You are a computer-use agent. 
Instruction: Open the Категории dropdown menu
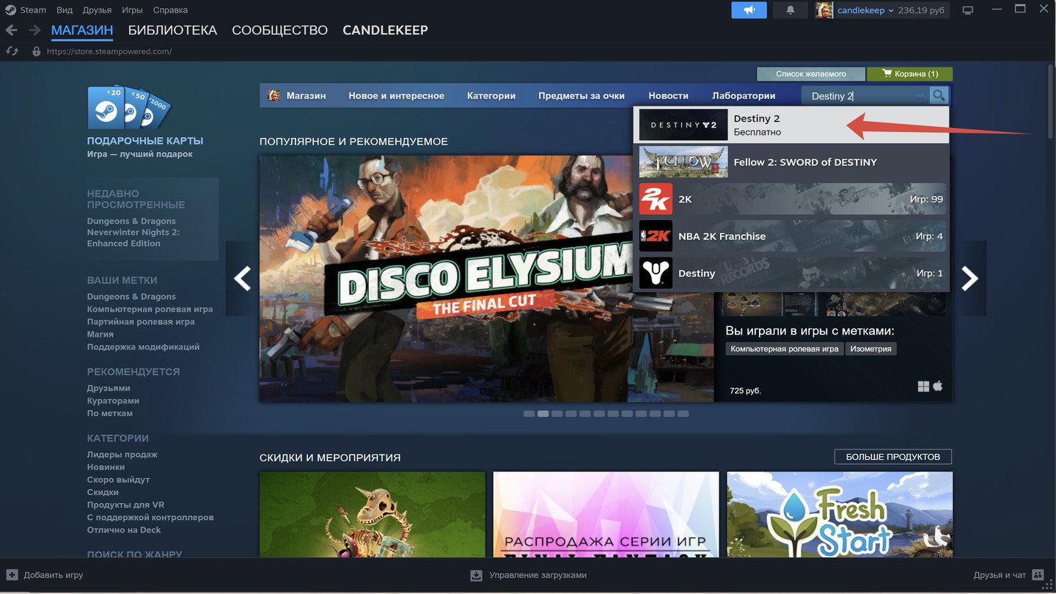491,95
